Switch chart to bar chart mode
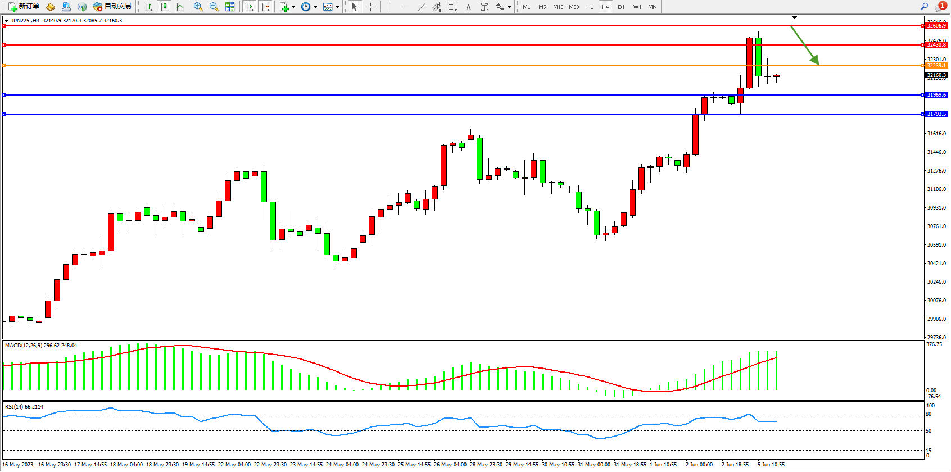Viewport: 951px width, 472px height. (x=148, y=7)
